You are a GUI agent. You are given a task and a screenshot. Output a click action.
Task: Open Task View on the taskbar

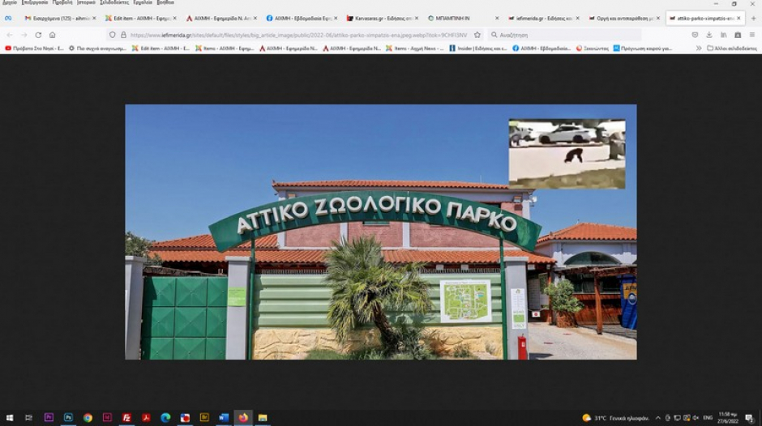(28, 418)
